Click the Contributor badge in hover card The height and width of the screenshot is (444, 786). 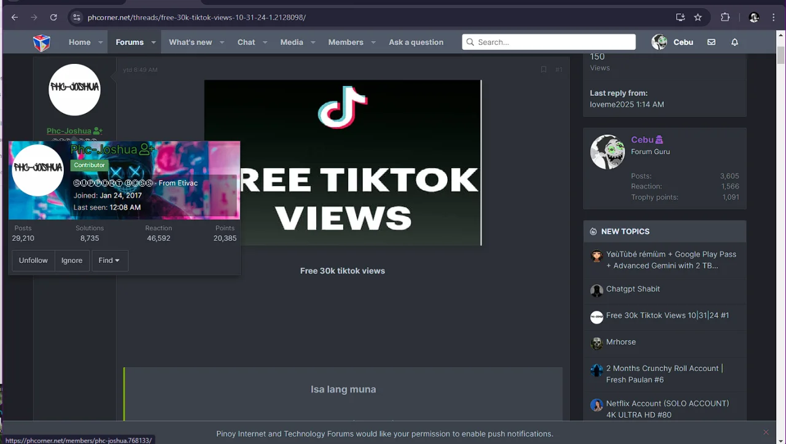coord(90,165)
